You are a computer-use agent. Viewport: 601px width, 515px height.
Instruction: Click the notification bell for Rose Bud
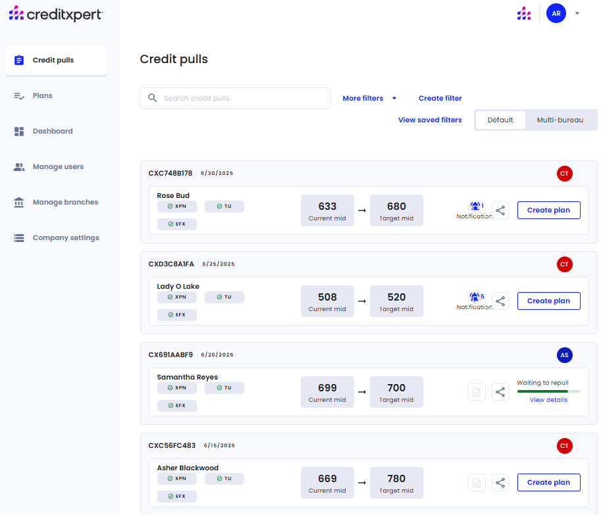coord(475,207)
